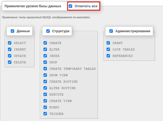Click the CREATE TEMPORARY TABLES label
This screenshot has height=121, width=163.
(72, 69)
